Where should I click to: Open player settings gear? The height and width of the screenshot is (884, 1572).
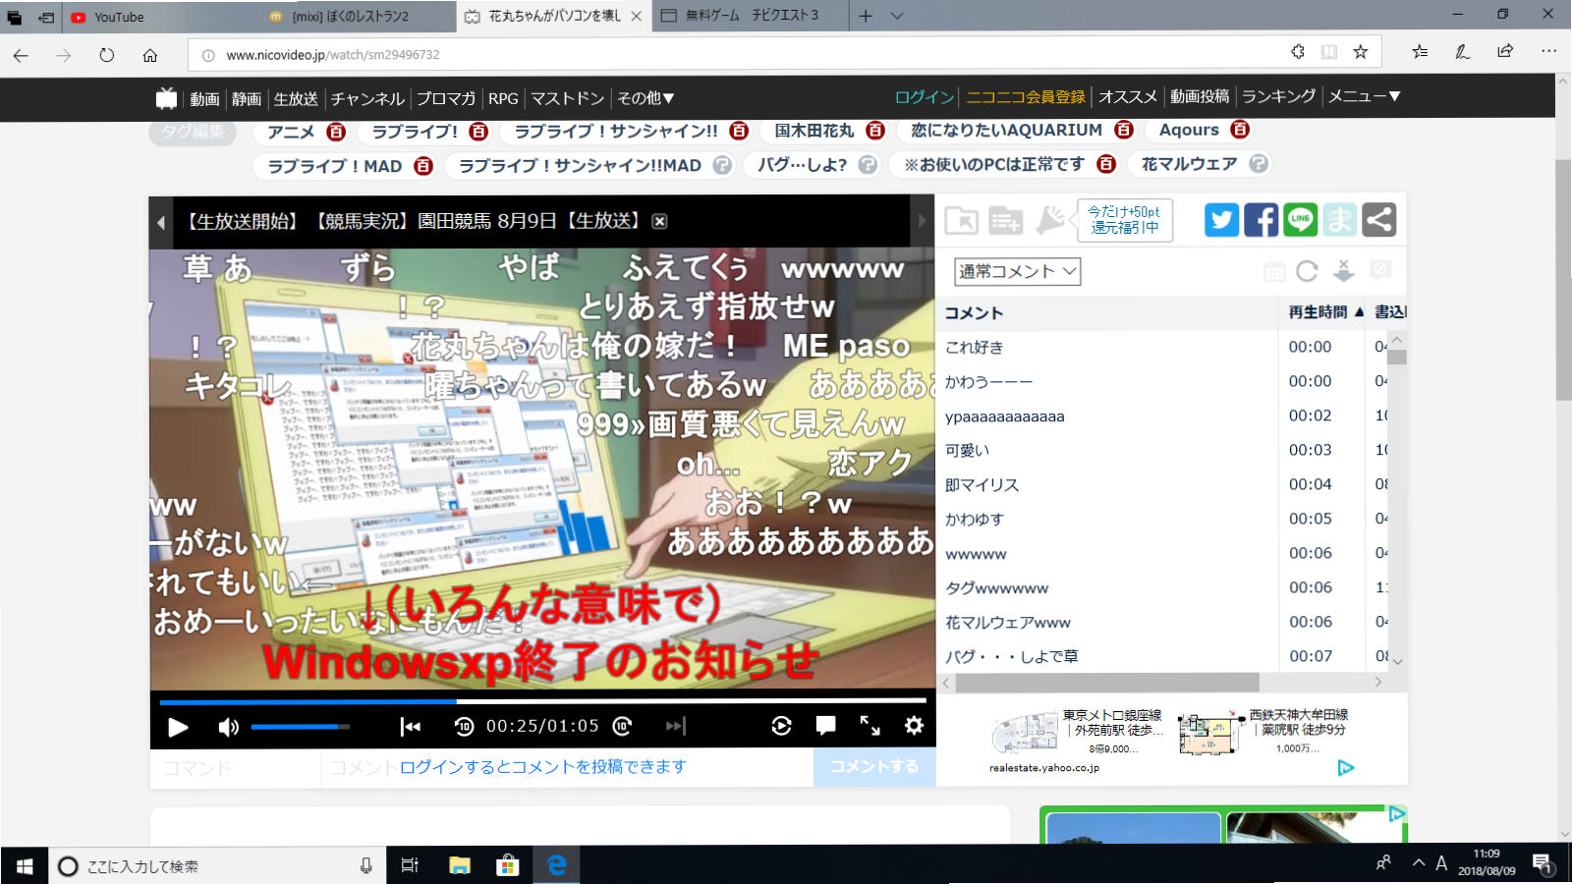pos(914,726)
